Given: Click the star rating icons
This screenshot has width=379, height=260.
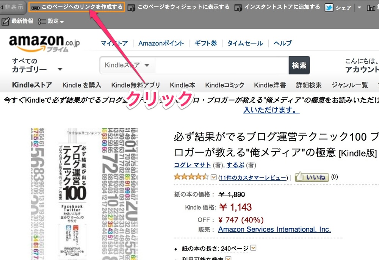Looking at the screenshot, I should pyautogui.click(x=191, y=177).
